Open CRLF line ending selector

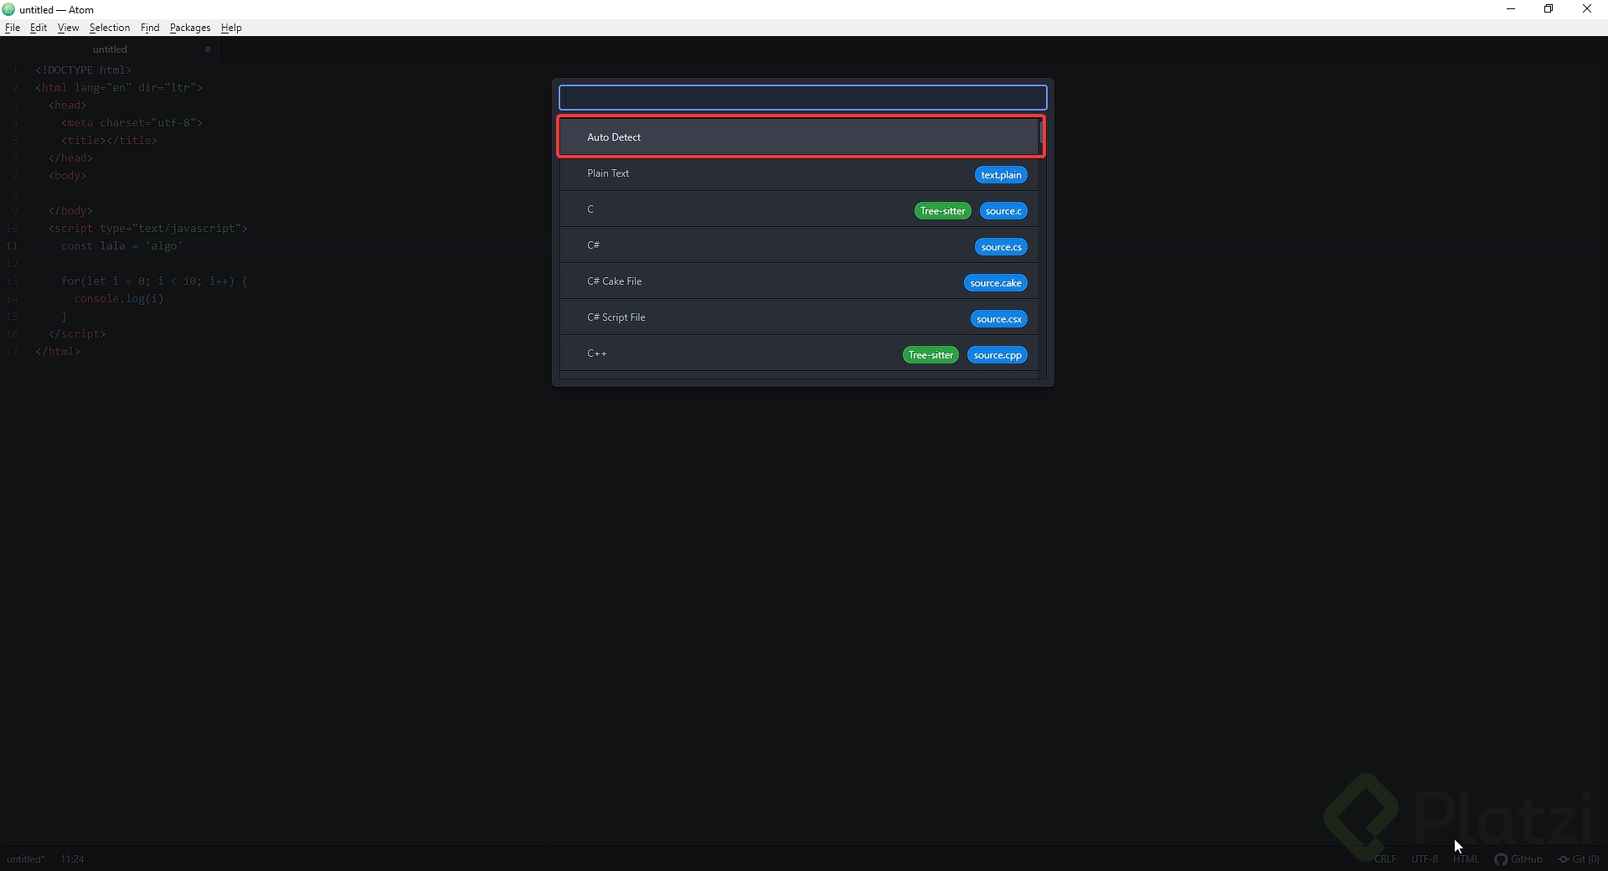pyautogui.click(x=1385, y=859)
